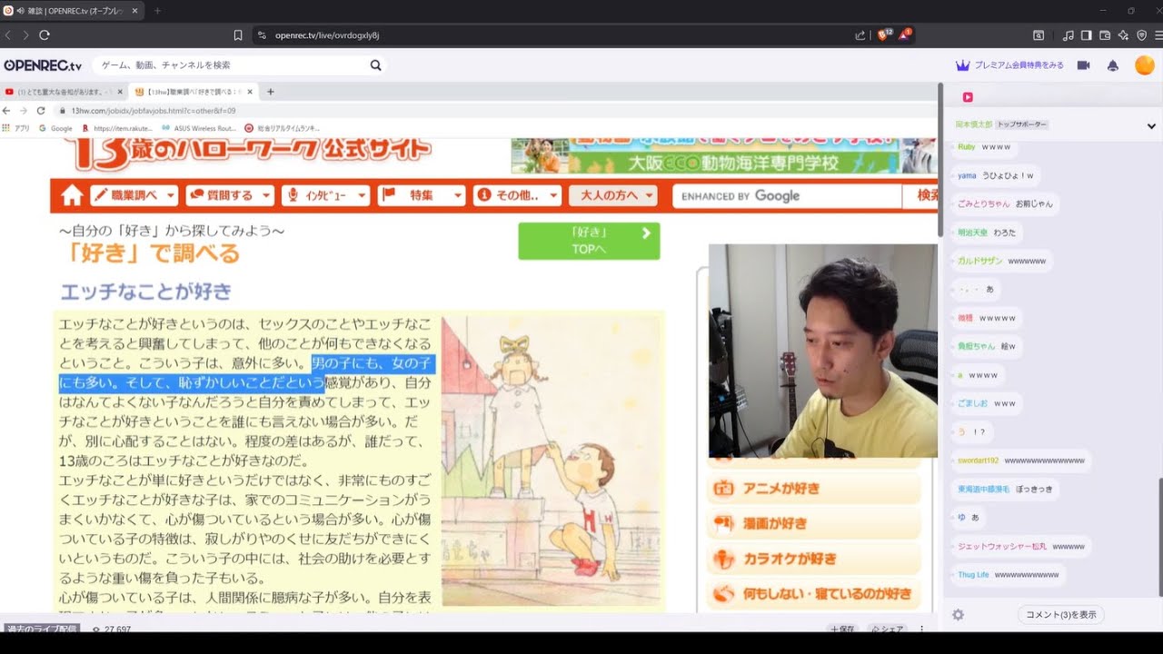Viewport: 1163px width, 654px height.
Task: Expand the 大人の方へ menu
Action: click(x=613, y=195)
